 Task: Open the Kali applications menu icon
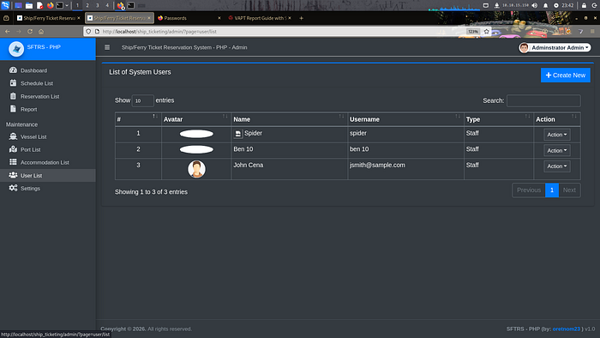(5, 5)
